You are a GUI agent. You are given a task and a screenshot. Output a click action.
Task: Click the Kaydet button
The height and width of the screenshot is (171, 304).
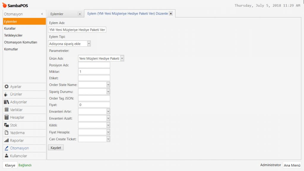click(x=56, y=148)
